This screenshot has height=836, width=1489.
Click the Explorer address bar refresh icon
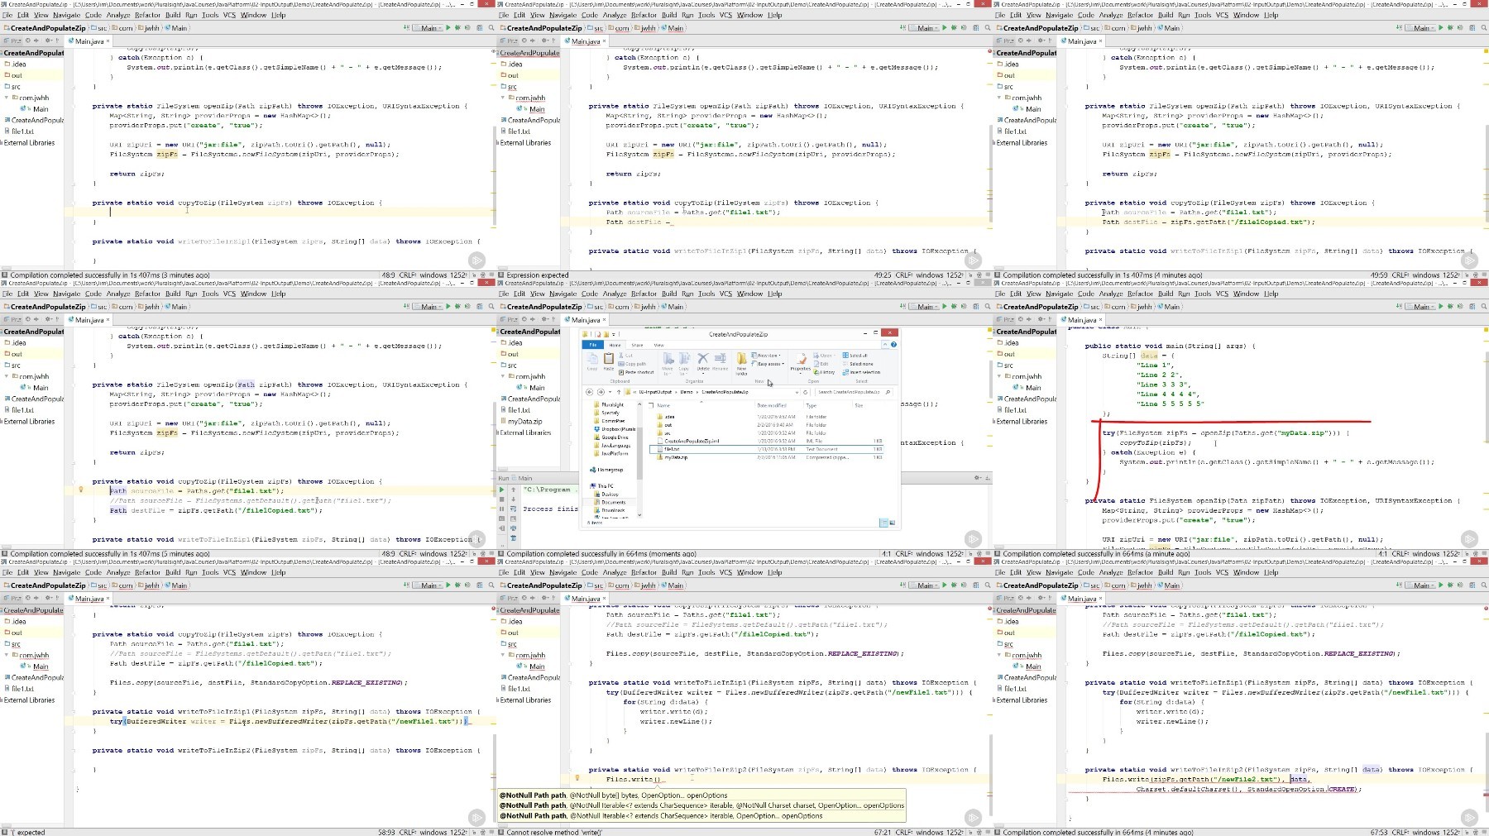[805, 392]
